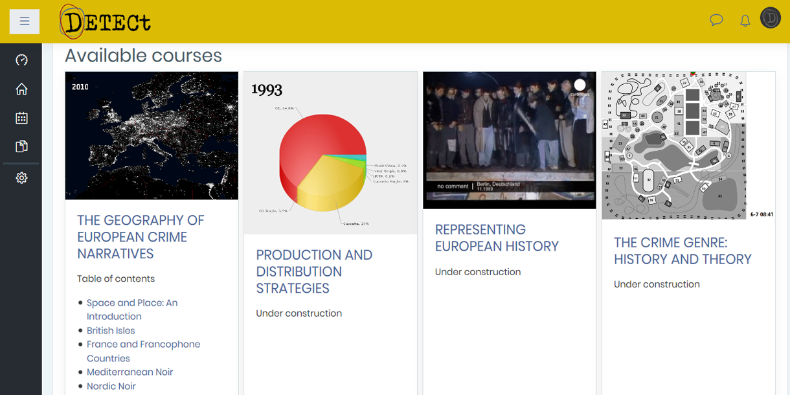Toggle the hamburger side menu button
The width and height of the screenshot is (790, 395).
25,21
